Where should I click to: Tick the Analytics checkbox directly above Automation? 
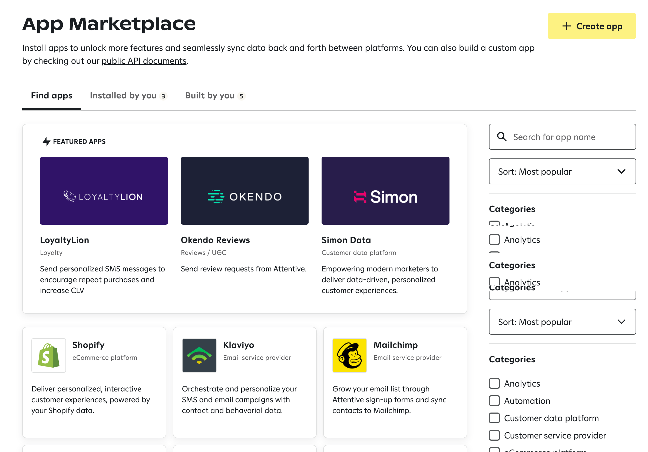coord(494,384)
